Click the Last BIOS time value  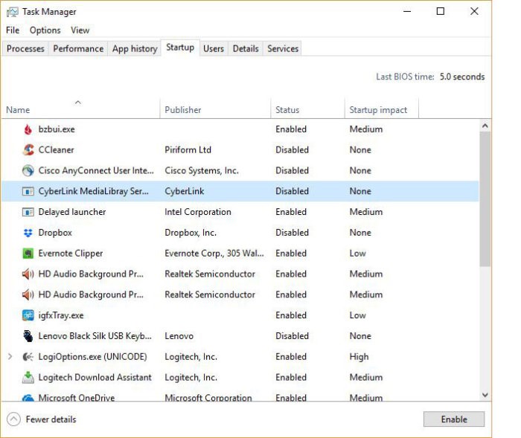click(x=462, y=77)
